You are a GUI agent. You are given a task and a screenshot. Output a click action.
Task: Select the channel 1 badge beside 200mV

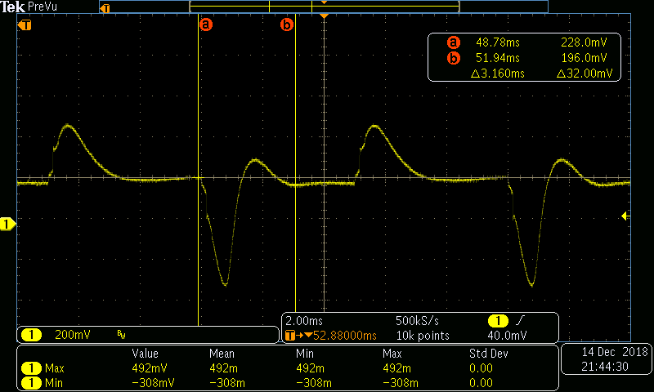[x=30, y=335]
